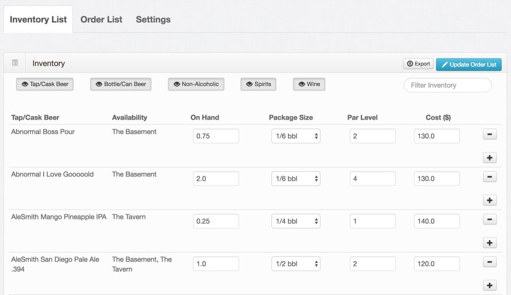
Task: Add a package under AleSmith Mango Pineapple IPA
Action: pyautogui.click(x=490, y=243)
